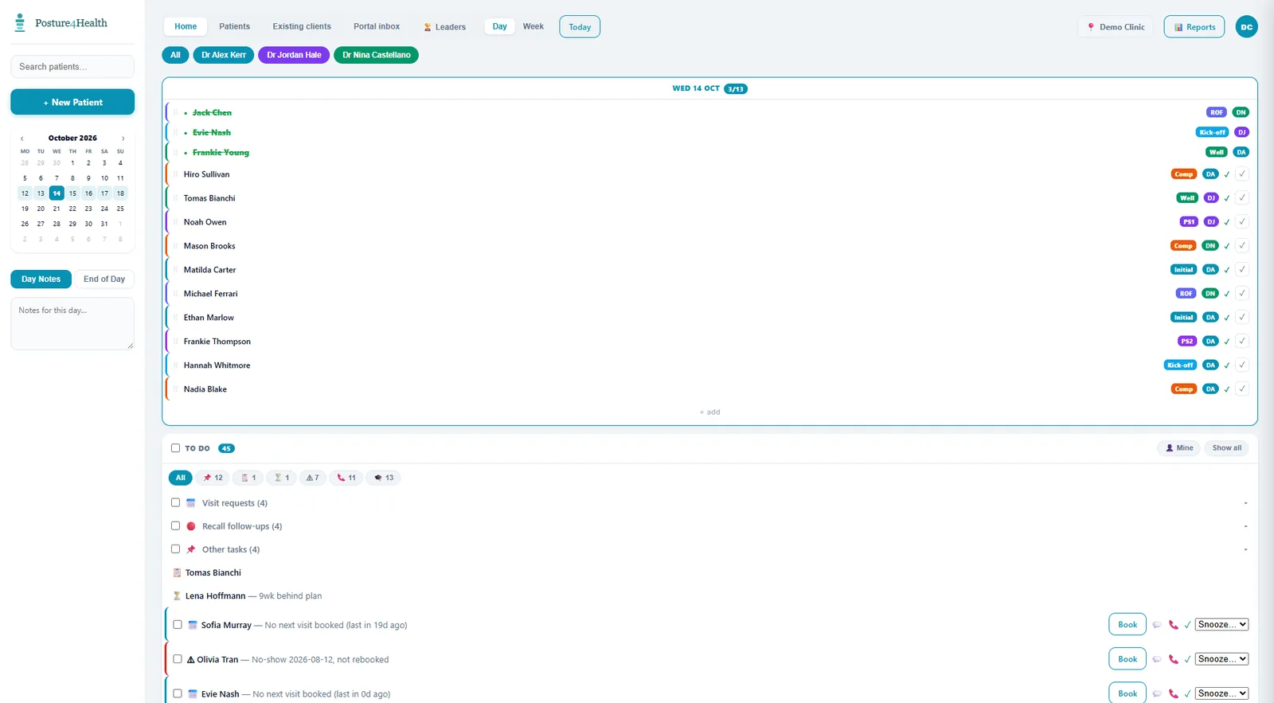Open the Snooze dropdown for Sofia Murray
This screenshot has height=703, width=1274.
pyautogui.click(x=1221, y=625)
